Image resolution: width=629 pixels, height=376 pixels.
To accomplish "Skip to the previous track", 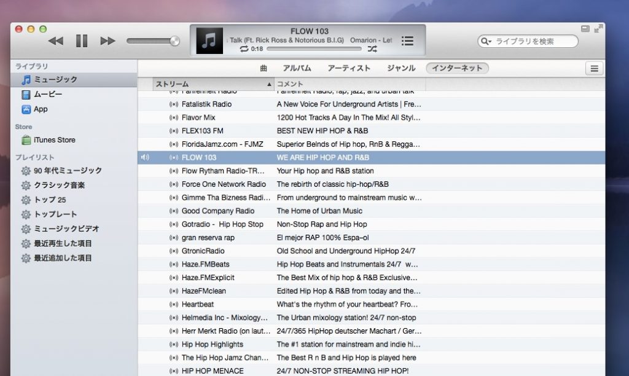I will click(56, 41).
